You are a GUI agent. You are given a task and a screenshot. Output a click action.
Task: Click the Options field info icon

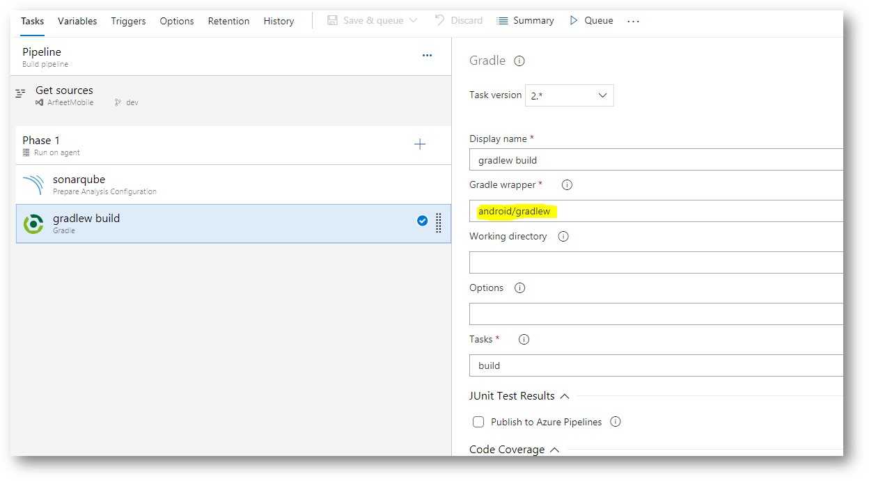519,288
